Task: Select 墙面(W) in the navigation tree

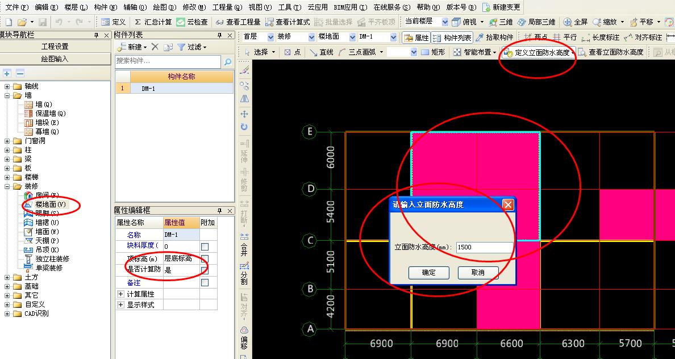Action: coord(41,232)
